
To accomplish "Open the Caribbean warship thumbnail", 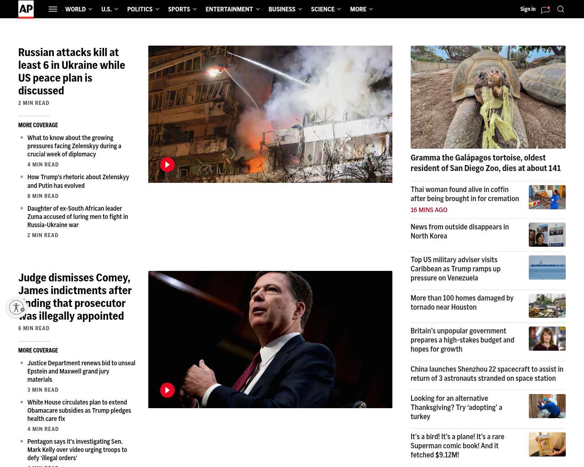I will click(547, 267).
